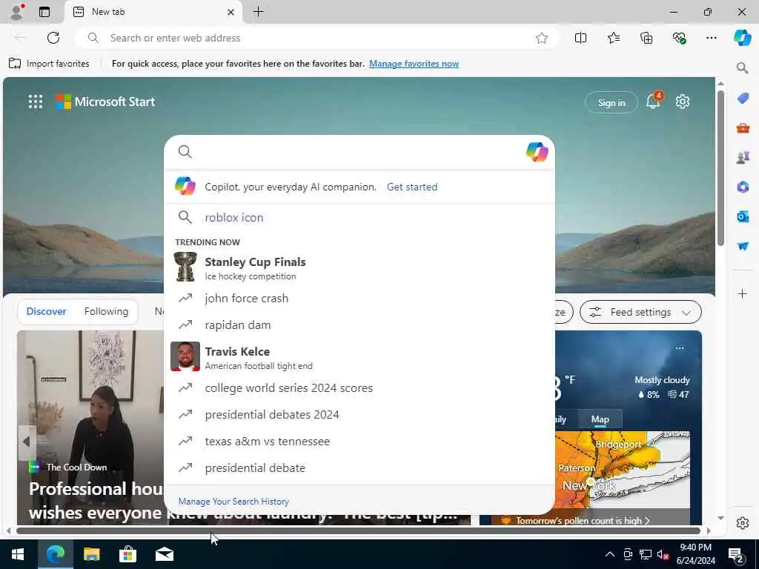Open Microsoft Store from taskbar
The height and width of the screenshot is (569, 759).
[x=127, y=554]
